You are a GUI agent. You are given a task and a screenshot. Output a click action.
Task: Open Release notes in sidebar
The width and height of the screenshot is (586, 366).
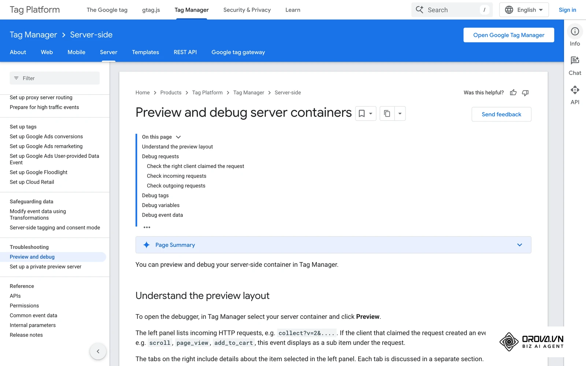26,335
